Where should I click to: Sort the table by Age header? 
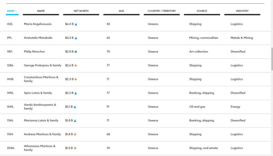coord(121,11)
